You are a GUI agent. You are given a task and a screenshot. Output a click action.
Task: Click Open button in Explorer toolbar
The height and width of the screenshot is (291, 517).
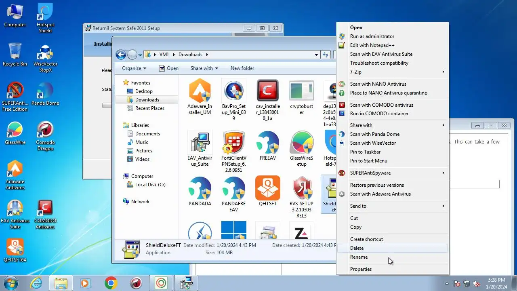click(169, 68)
